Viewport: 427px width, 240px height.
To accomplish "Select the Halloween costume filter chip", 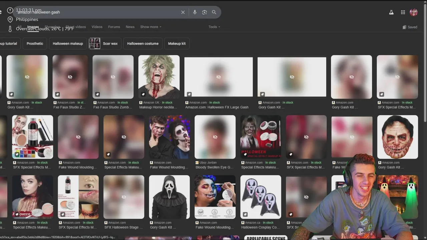I will point(143,44).
